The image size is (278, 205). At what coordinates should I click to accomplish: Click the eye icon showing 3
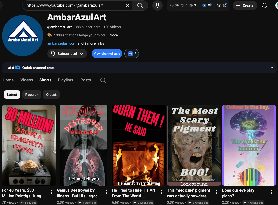[191, 5]
